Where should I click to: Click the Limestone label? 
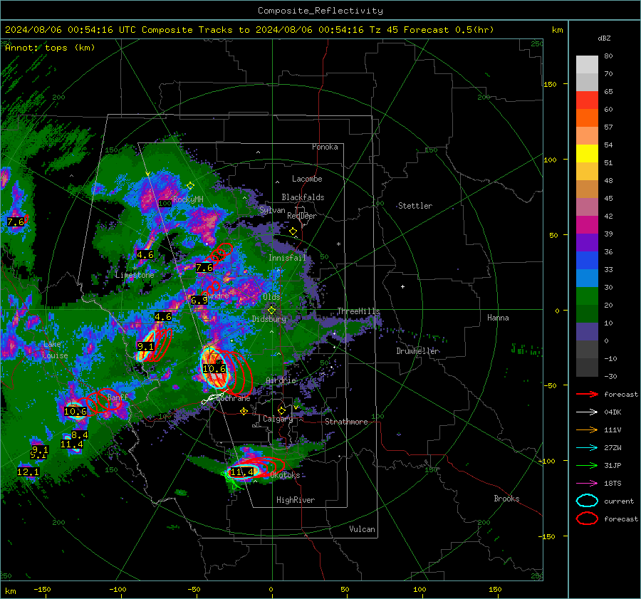(135, 275)
